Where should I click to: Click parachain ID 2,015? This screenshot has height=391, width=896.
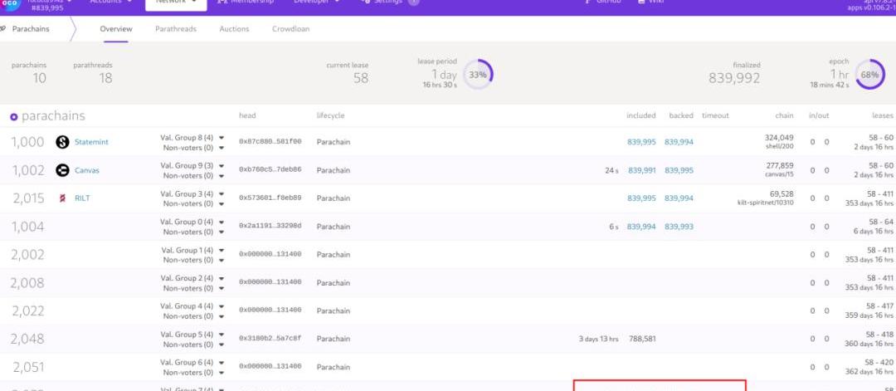tap(28, 198)
